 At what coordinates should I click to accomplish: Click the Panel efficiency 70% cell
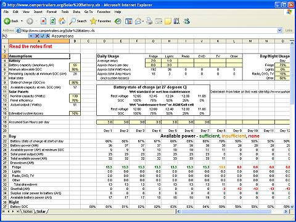[x=75, y=101]
